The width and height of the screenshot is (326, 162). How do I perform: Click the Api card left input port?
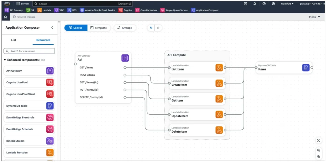pyautogui.click(x=75, y=64)
